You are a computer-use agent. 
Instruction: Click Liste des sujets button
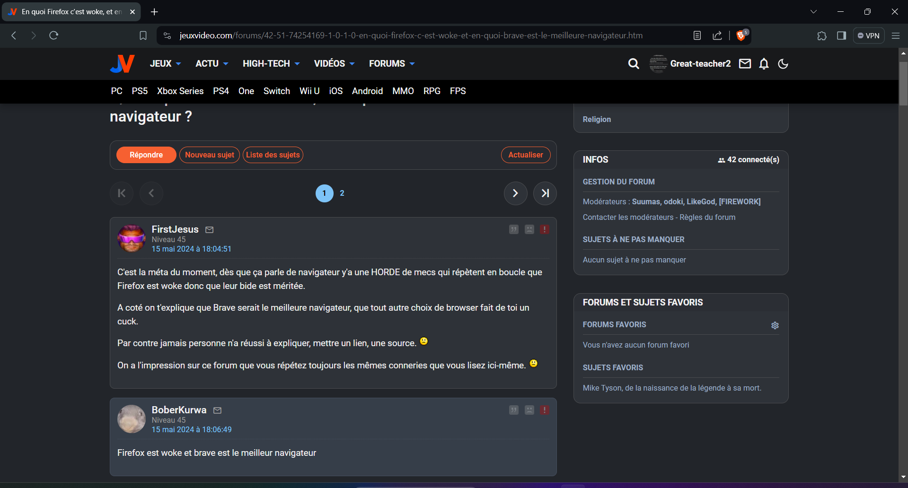click(x=273, y=155)
